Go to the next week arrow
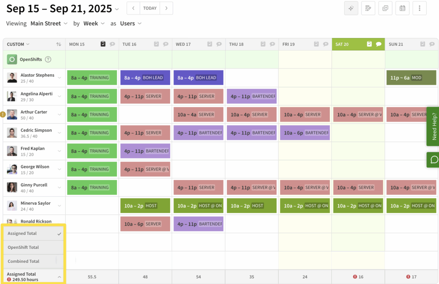The height and width of the screenshot is (284, 439). tap(166, 8)
